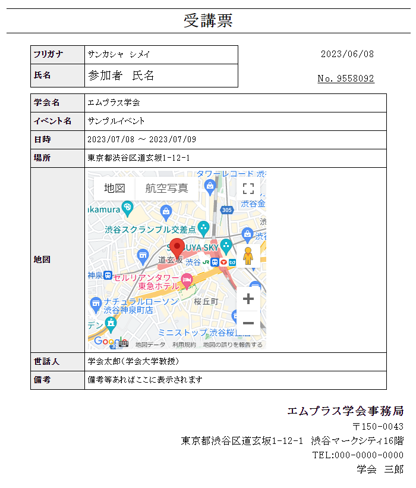416x488 pixels.
Task: Click the セルリアンタワー東急ホテル hotel marker
Action: pos(187,281)
